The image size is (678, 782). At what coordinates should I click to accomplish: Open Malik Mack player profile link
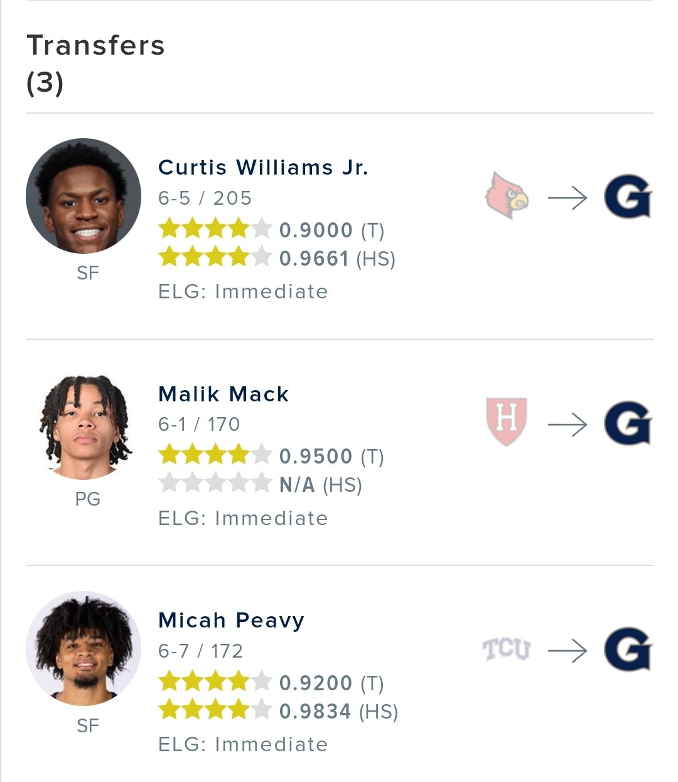223,394
